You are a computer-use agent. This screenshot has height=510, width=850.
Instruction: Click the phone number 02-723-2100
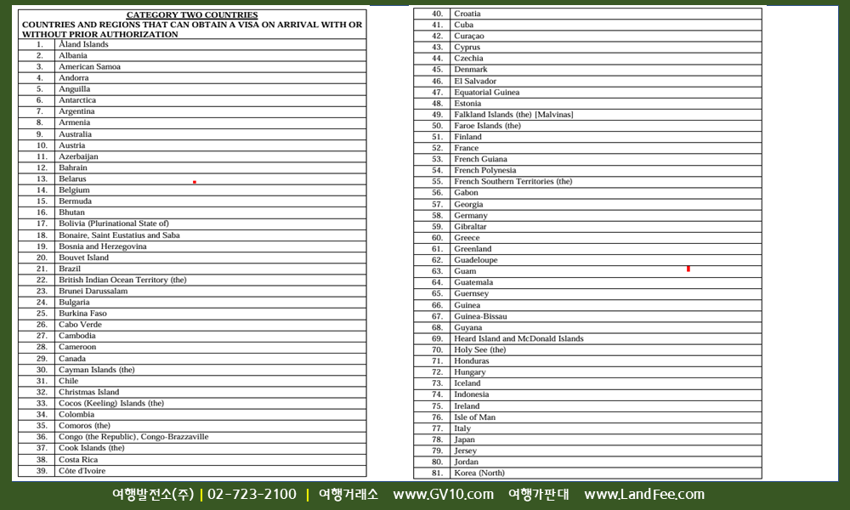(252, 495)
